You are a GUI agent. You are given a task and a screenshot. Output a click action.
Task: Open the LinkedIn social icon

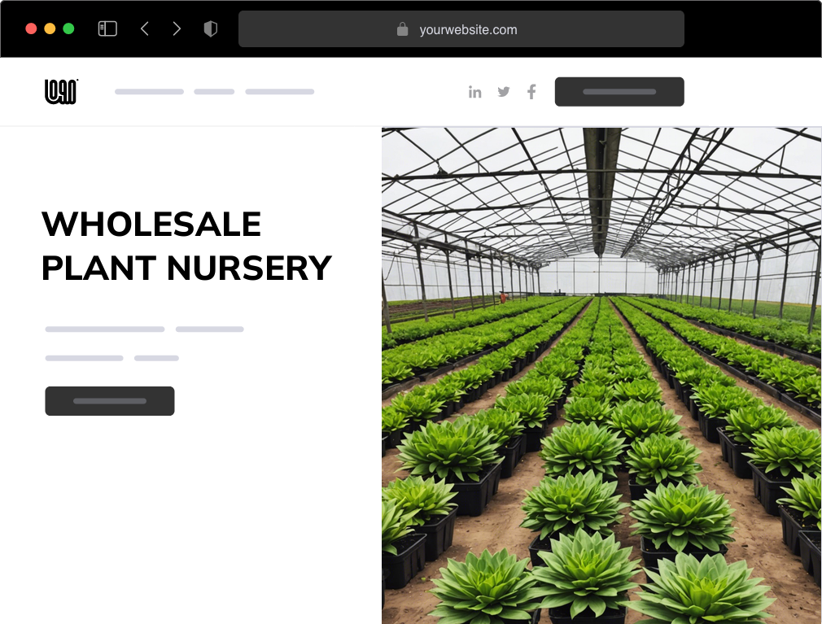click(x=475, y=92)
